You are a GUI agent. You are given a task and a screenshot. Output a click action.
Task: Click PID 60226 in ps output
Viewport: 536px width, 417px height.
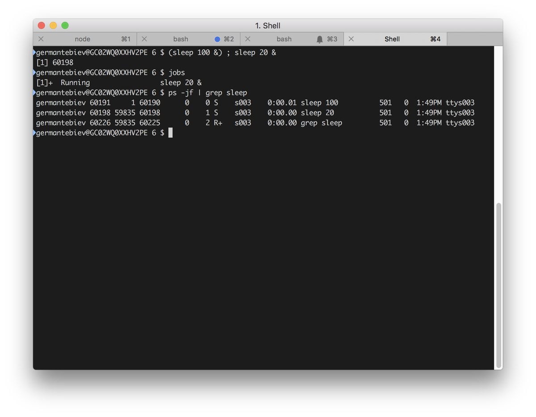(100, 123)
